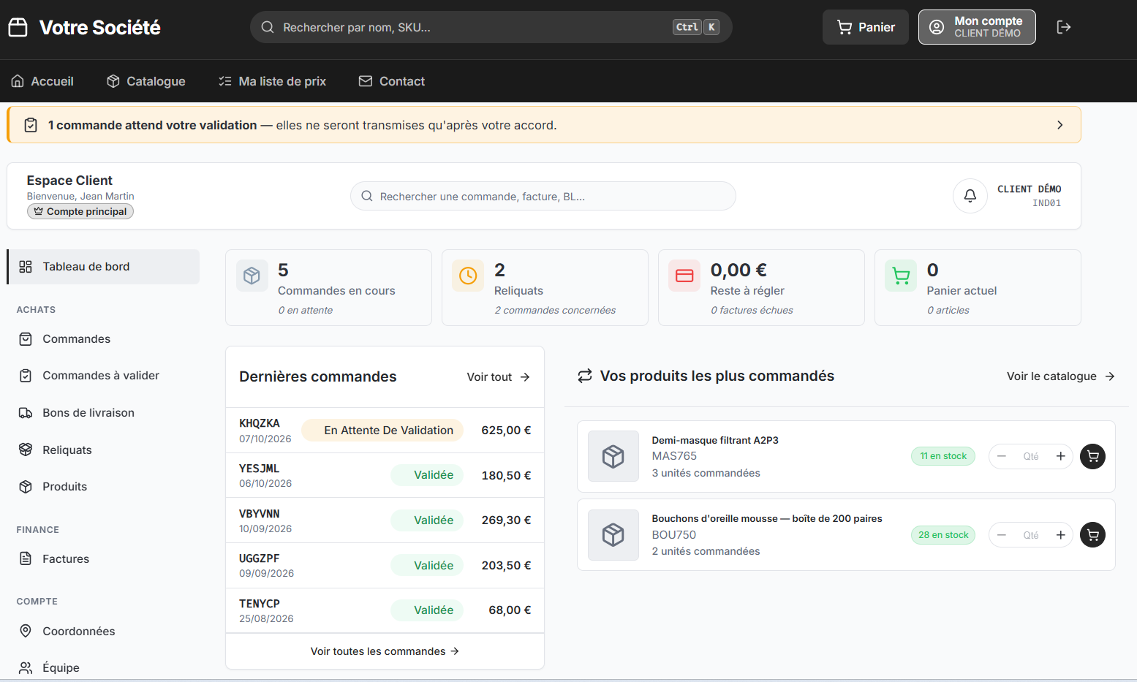
Task: Click the Panier actuel cart icon
Action: [x=901, y=276]
